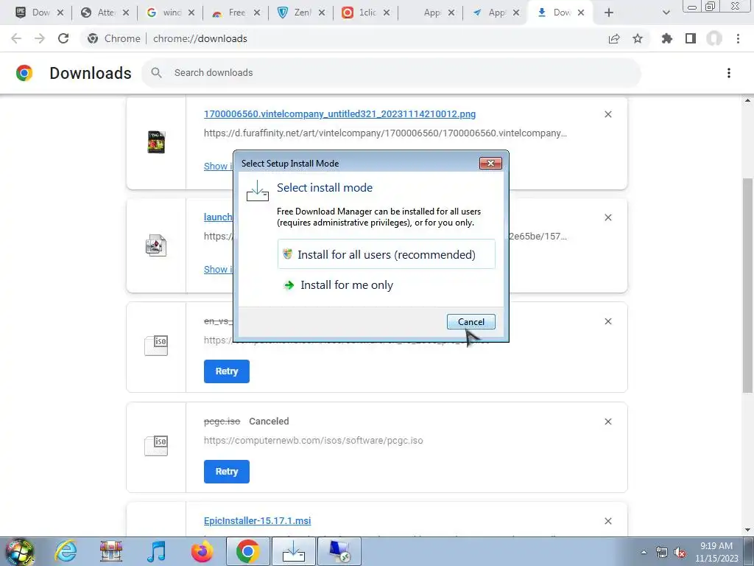
Task: Click the en_vs iso file icon
Action: [x=156, y=346]
